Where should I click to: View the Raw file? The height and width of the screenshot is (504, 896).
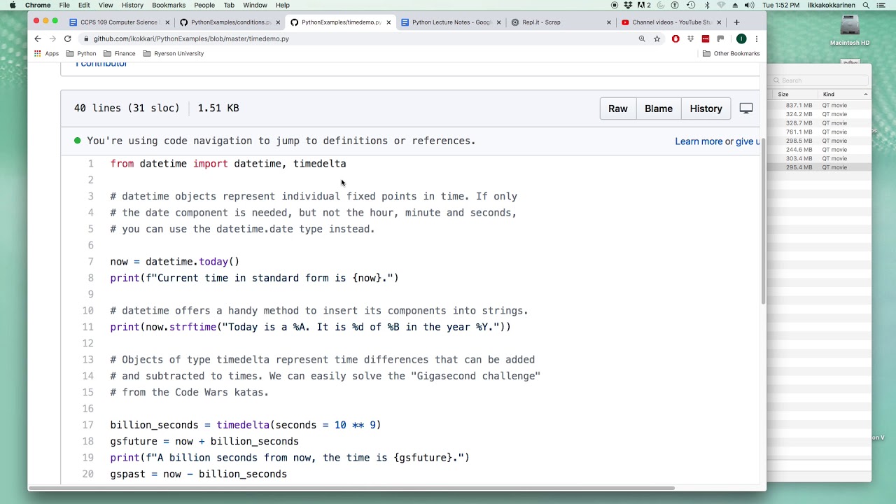click(618, 108)
